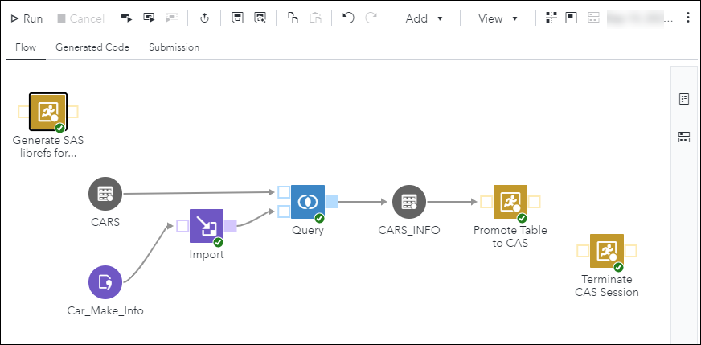Select Generate SAS librefs node
Viewport: 701px width, 345px height.
click(x=47, y=112)
